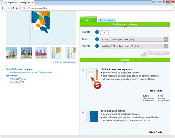Click the browser forward arrow
Viewport: 175px width, 138px height.
tap(8, 8)
